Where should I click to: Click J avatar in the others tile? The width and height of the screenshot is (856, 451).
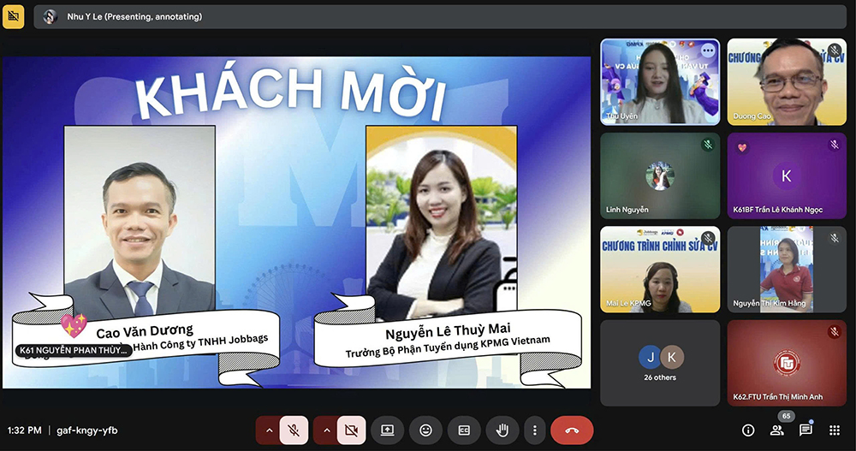[651, 357]
